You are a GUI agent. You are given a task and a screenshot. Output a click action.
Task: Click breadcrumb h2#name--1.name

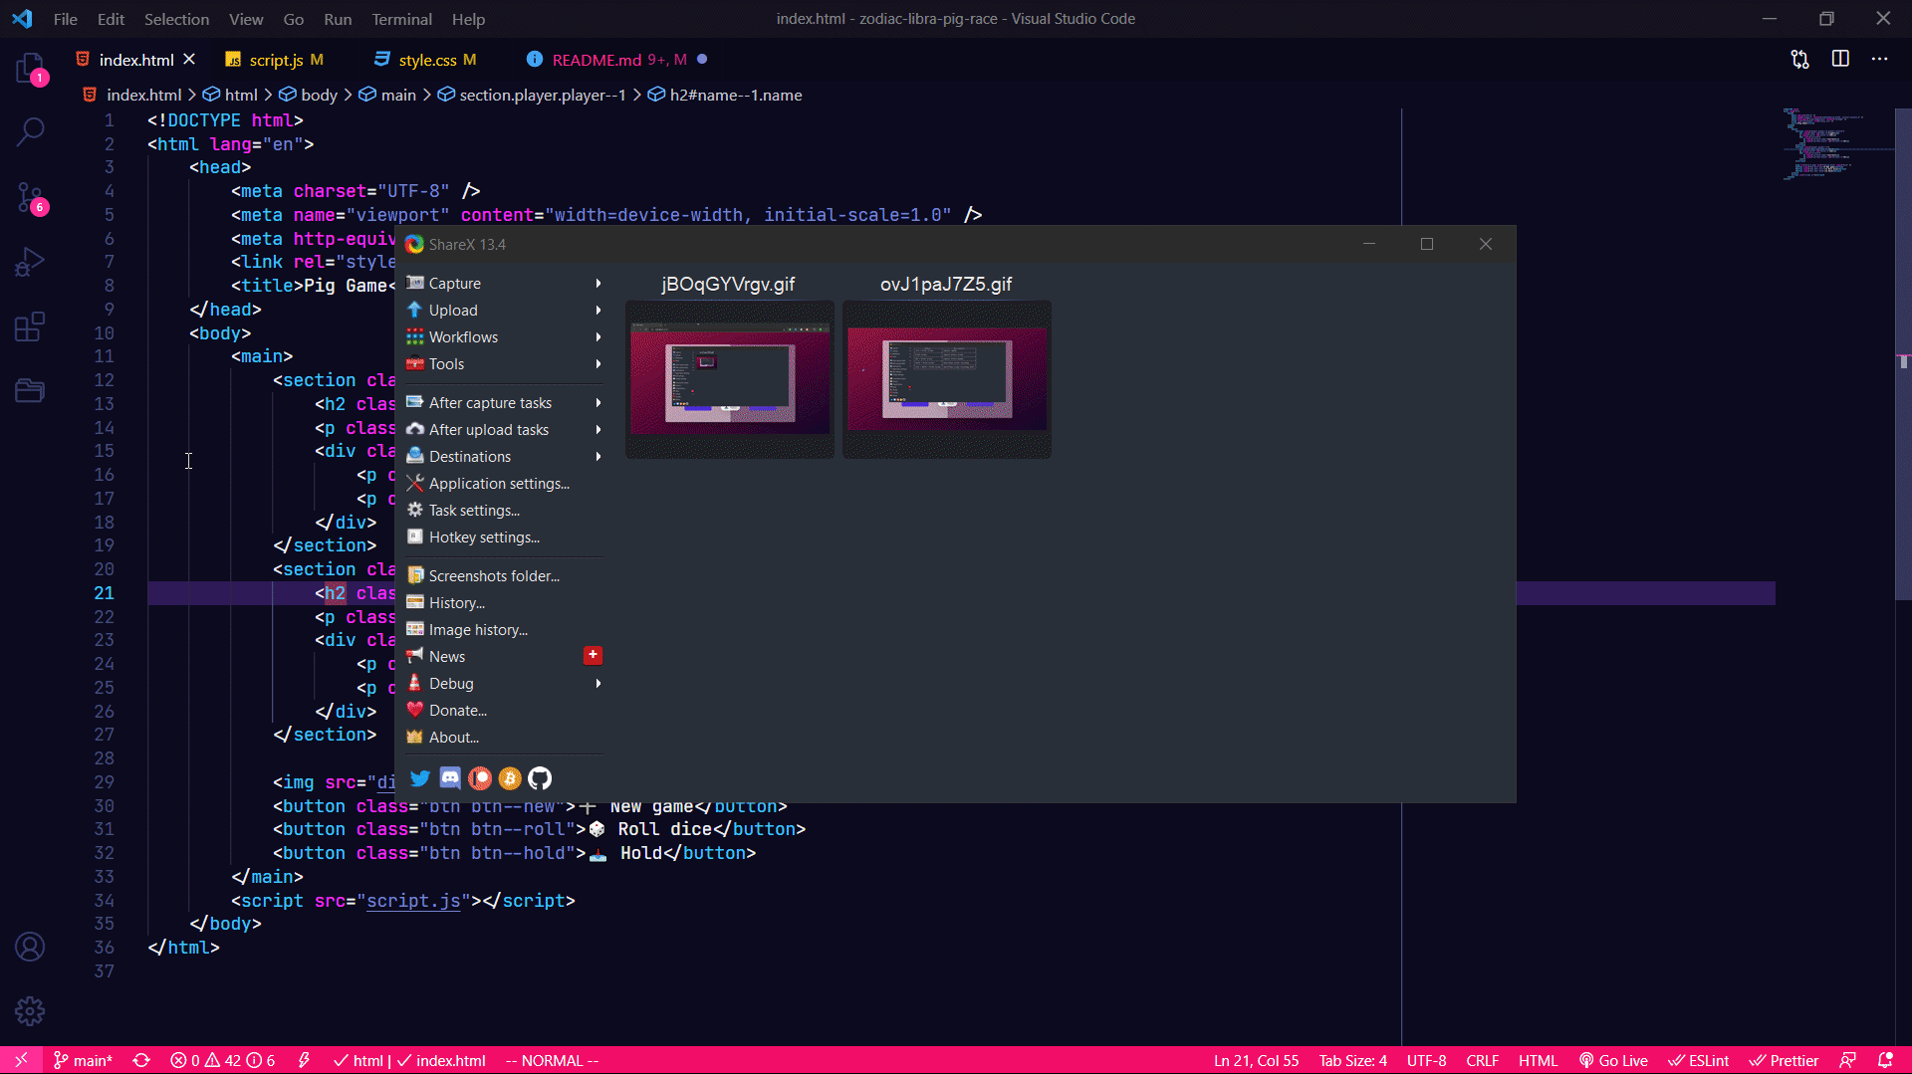pyautogui.click(x=725, y=95)
